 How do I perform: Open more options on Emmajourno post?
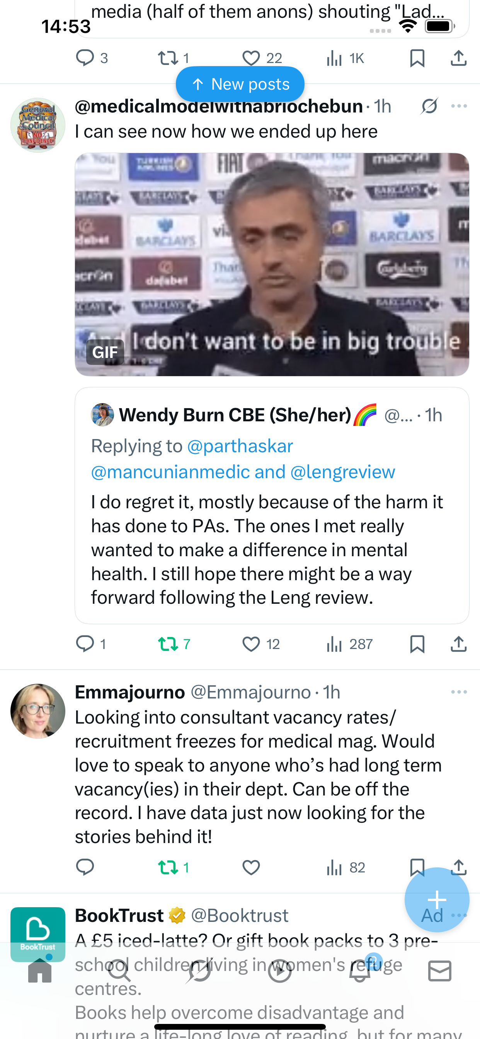point(459,692)
